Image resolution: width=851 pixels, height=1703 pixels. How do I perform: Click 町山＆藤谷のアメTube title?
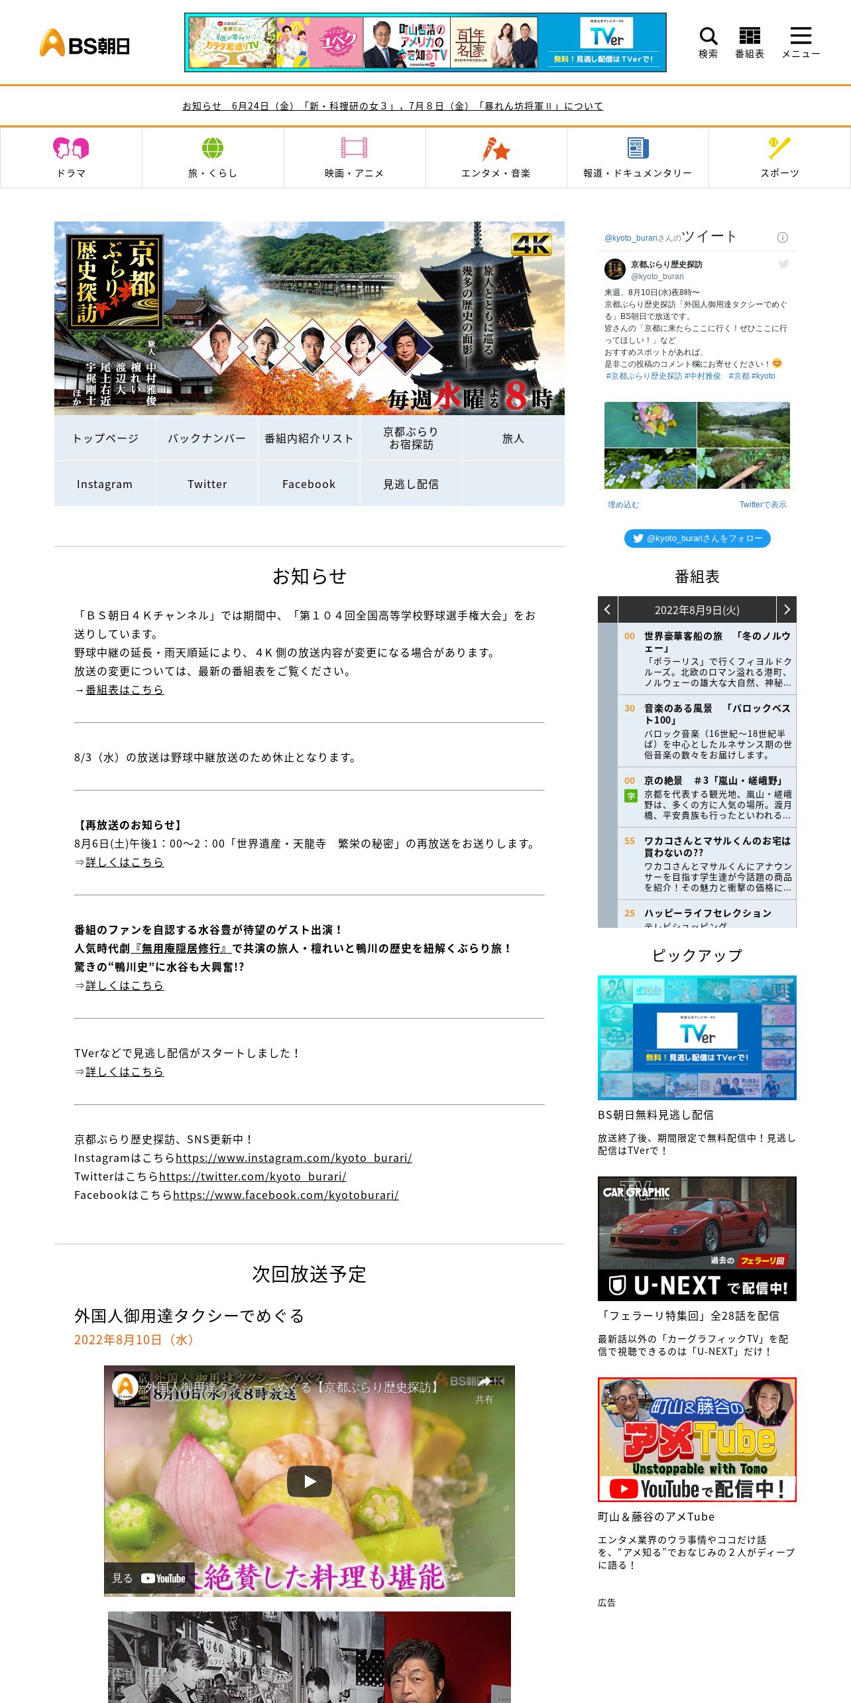coord(656,1517)
